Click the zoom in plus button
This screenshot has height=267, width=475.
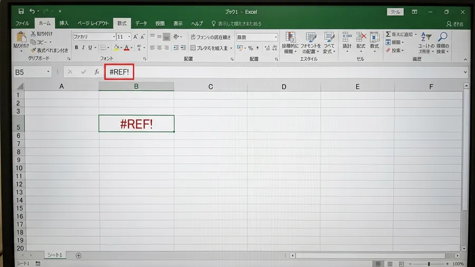coord(447,264)
